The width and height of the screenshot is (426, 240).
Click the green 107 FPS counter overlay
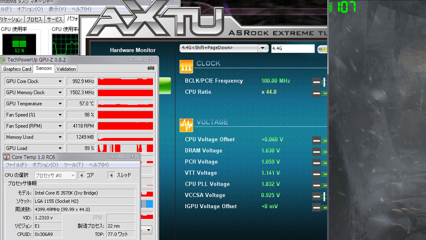point(347,7)
